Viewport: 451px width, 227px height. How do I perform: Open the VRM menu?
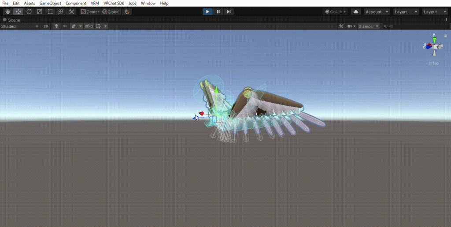pyautogui.click(x=95, y=3)
